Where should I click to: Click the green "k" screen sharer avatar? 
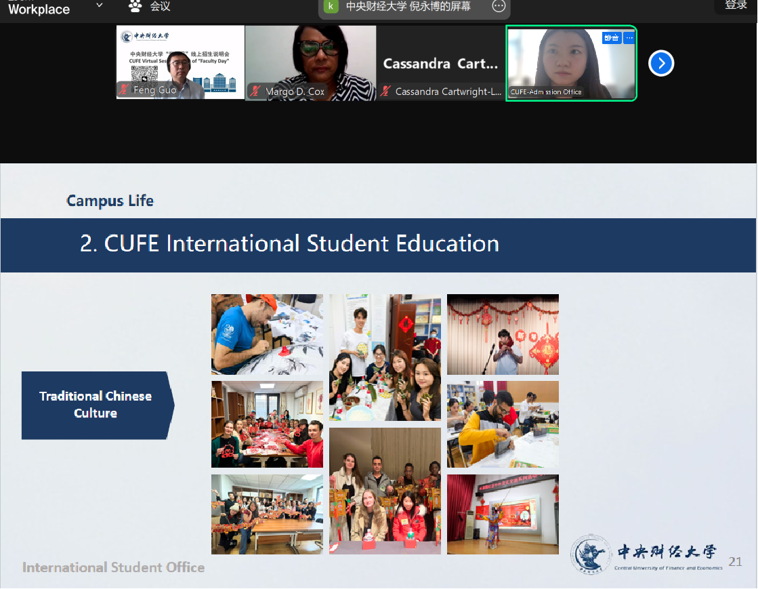331,6
